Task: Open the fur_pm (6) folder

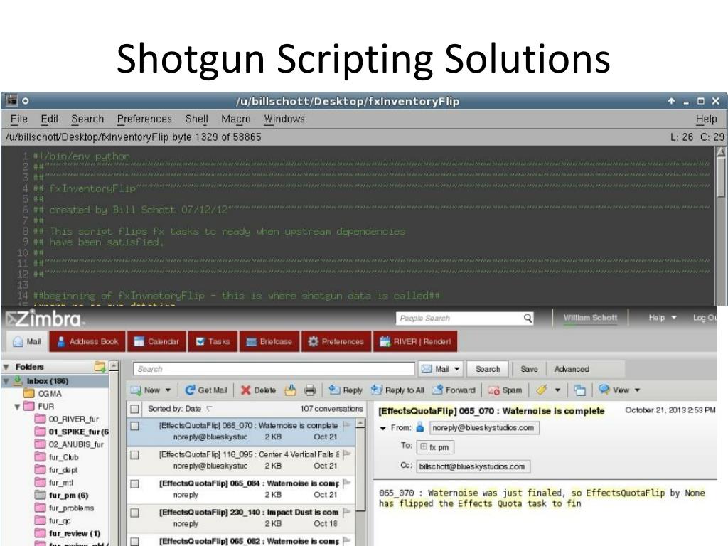Action: coord(68,496)
